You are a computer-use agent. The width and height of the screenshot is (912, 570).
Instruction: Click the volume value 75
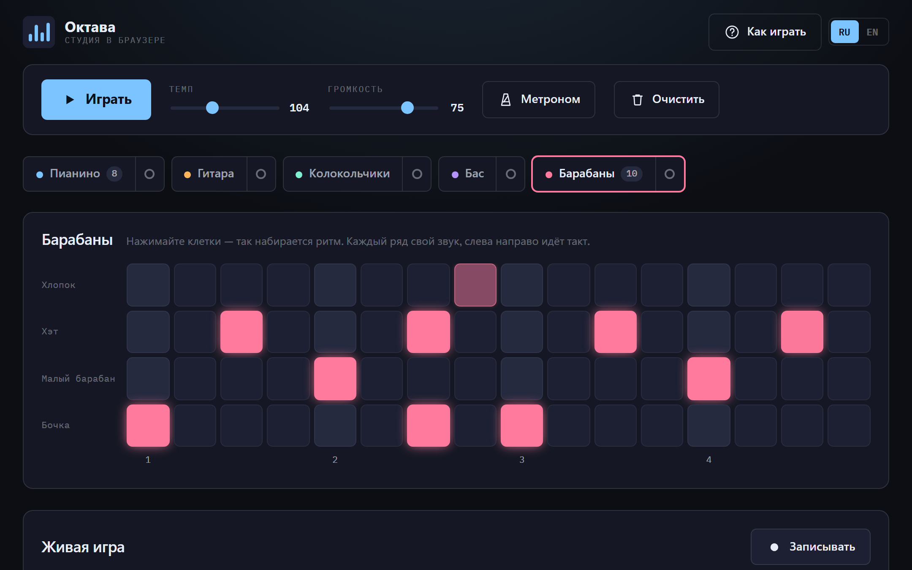(457, 108)
